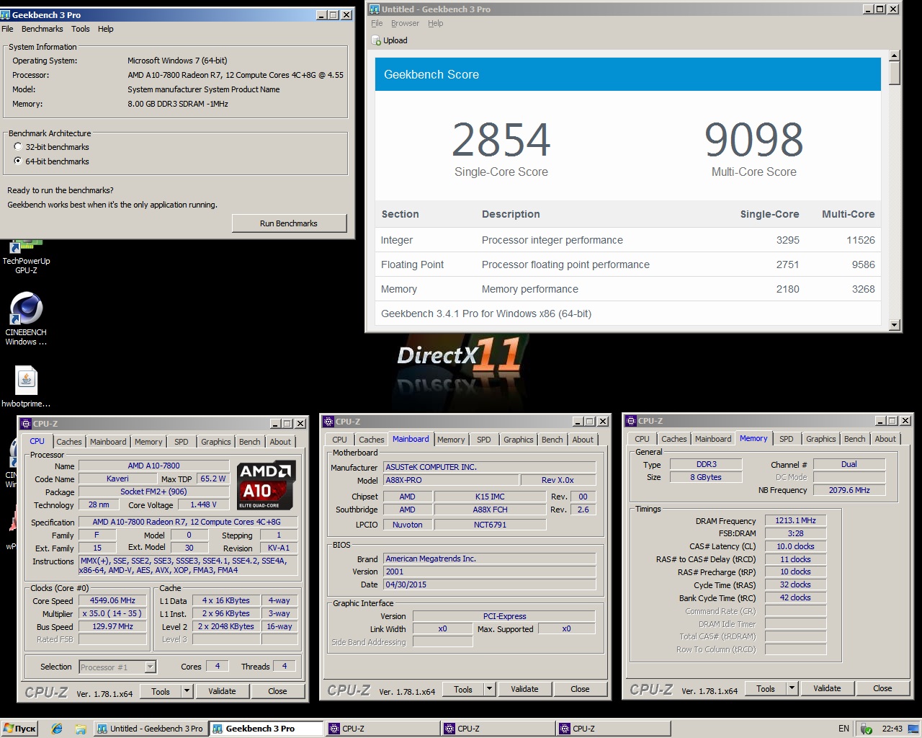
Task: Expand the Tools dropdown arrow in CPU-Z Memory window
Action: tap(792, 688)
